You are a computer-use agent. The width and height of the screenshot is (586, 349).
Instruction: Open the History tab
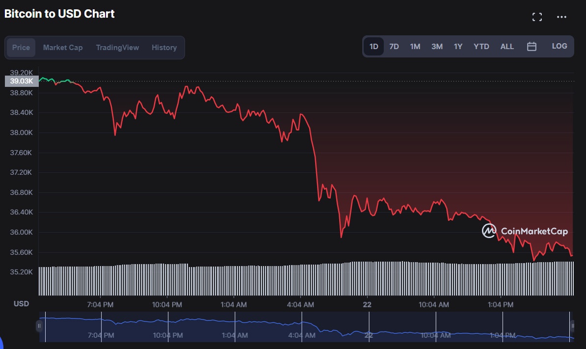164,48
